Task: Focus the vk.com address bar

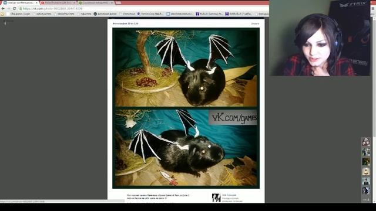Action: click(143, 8)
